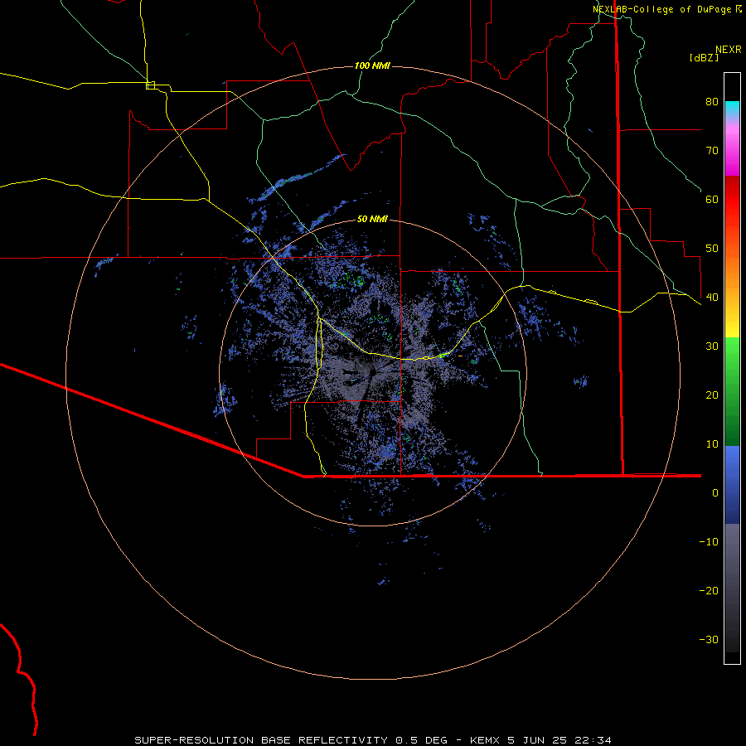Click the small yellow square highway marker
This screenshot has width=746, height=746.
pos(150,85)
